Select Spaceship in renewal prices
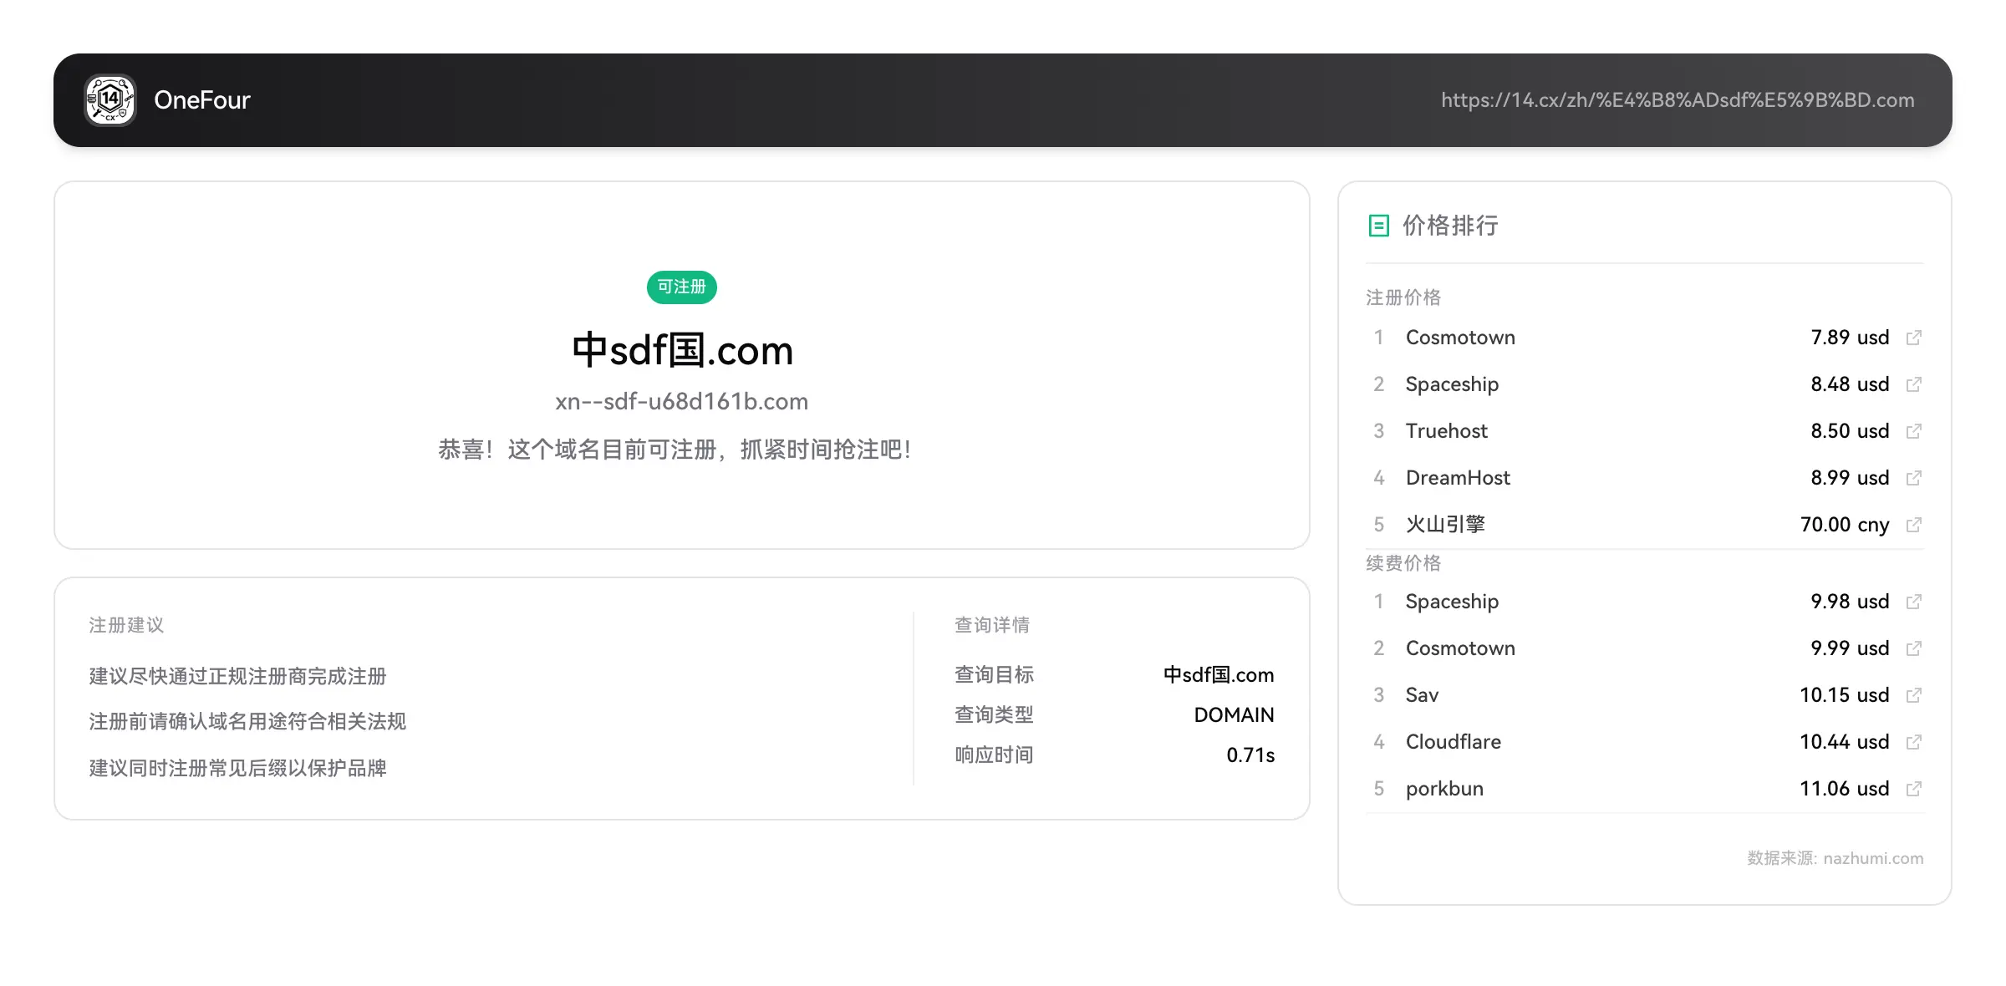Image resolution: width=2006 pixels, height=986 pixels. [1452, 602]
